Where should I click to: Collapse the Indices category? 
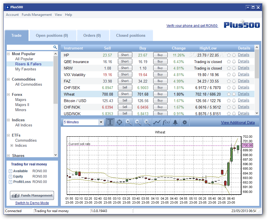pos(8,120)
